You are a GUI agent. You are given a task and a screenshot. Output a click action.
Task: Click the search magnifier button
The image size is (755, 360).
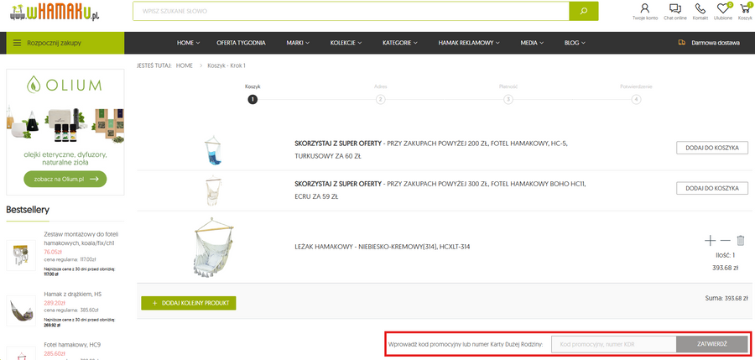click(x=583, y=12)
